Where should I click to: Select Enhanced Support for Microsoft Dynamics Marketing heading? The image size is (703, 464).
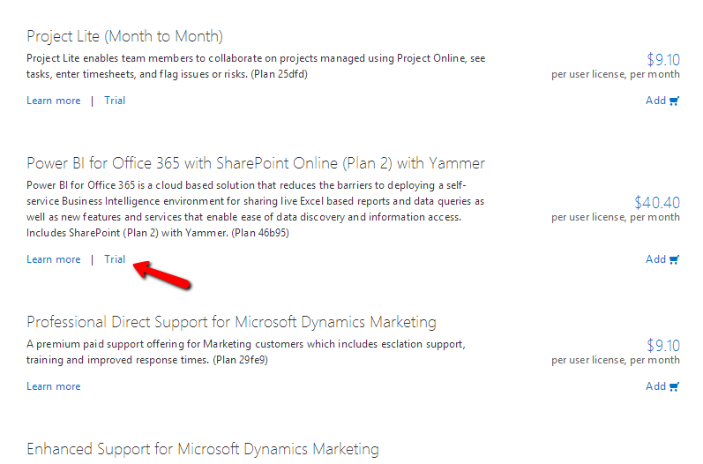pos(203,449)
